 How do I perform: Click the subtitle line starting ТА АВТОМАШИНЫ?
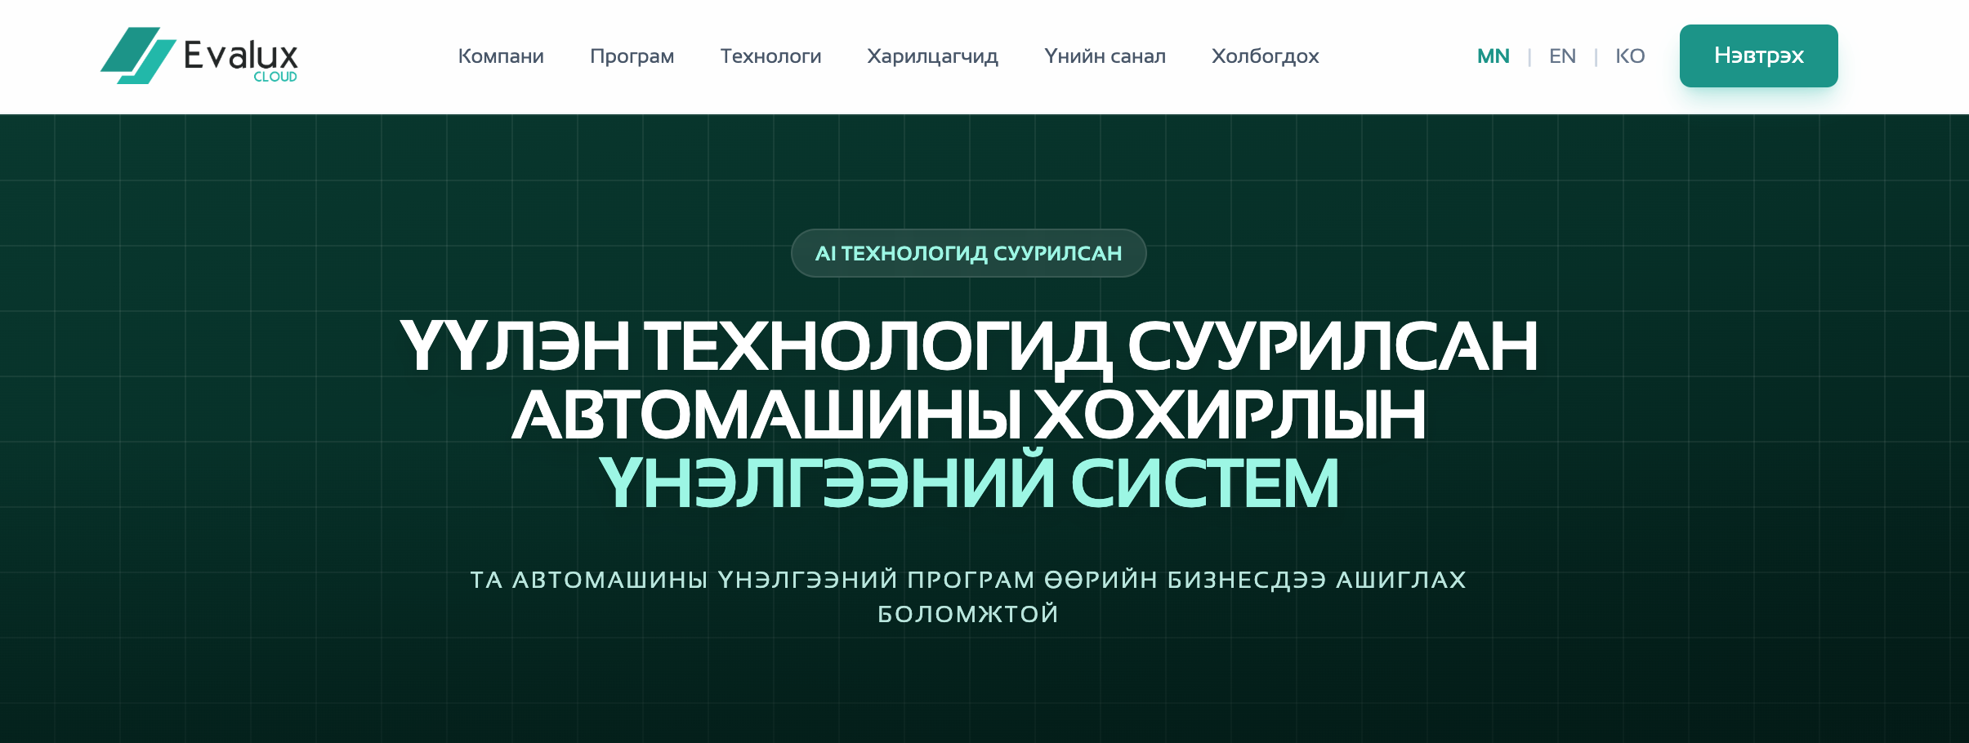[x=968, y=580]
